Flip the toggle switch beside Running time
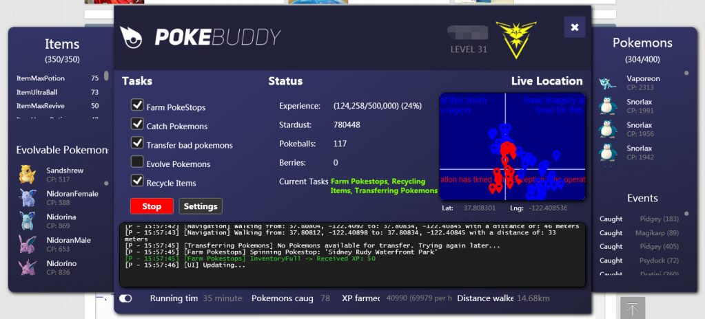 pos(125,298)
